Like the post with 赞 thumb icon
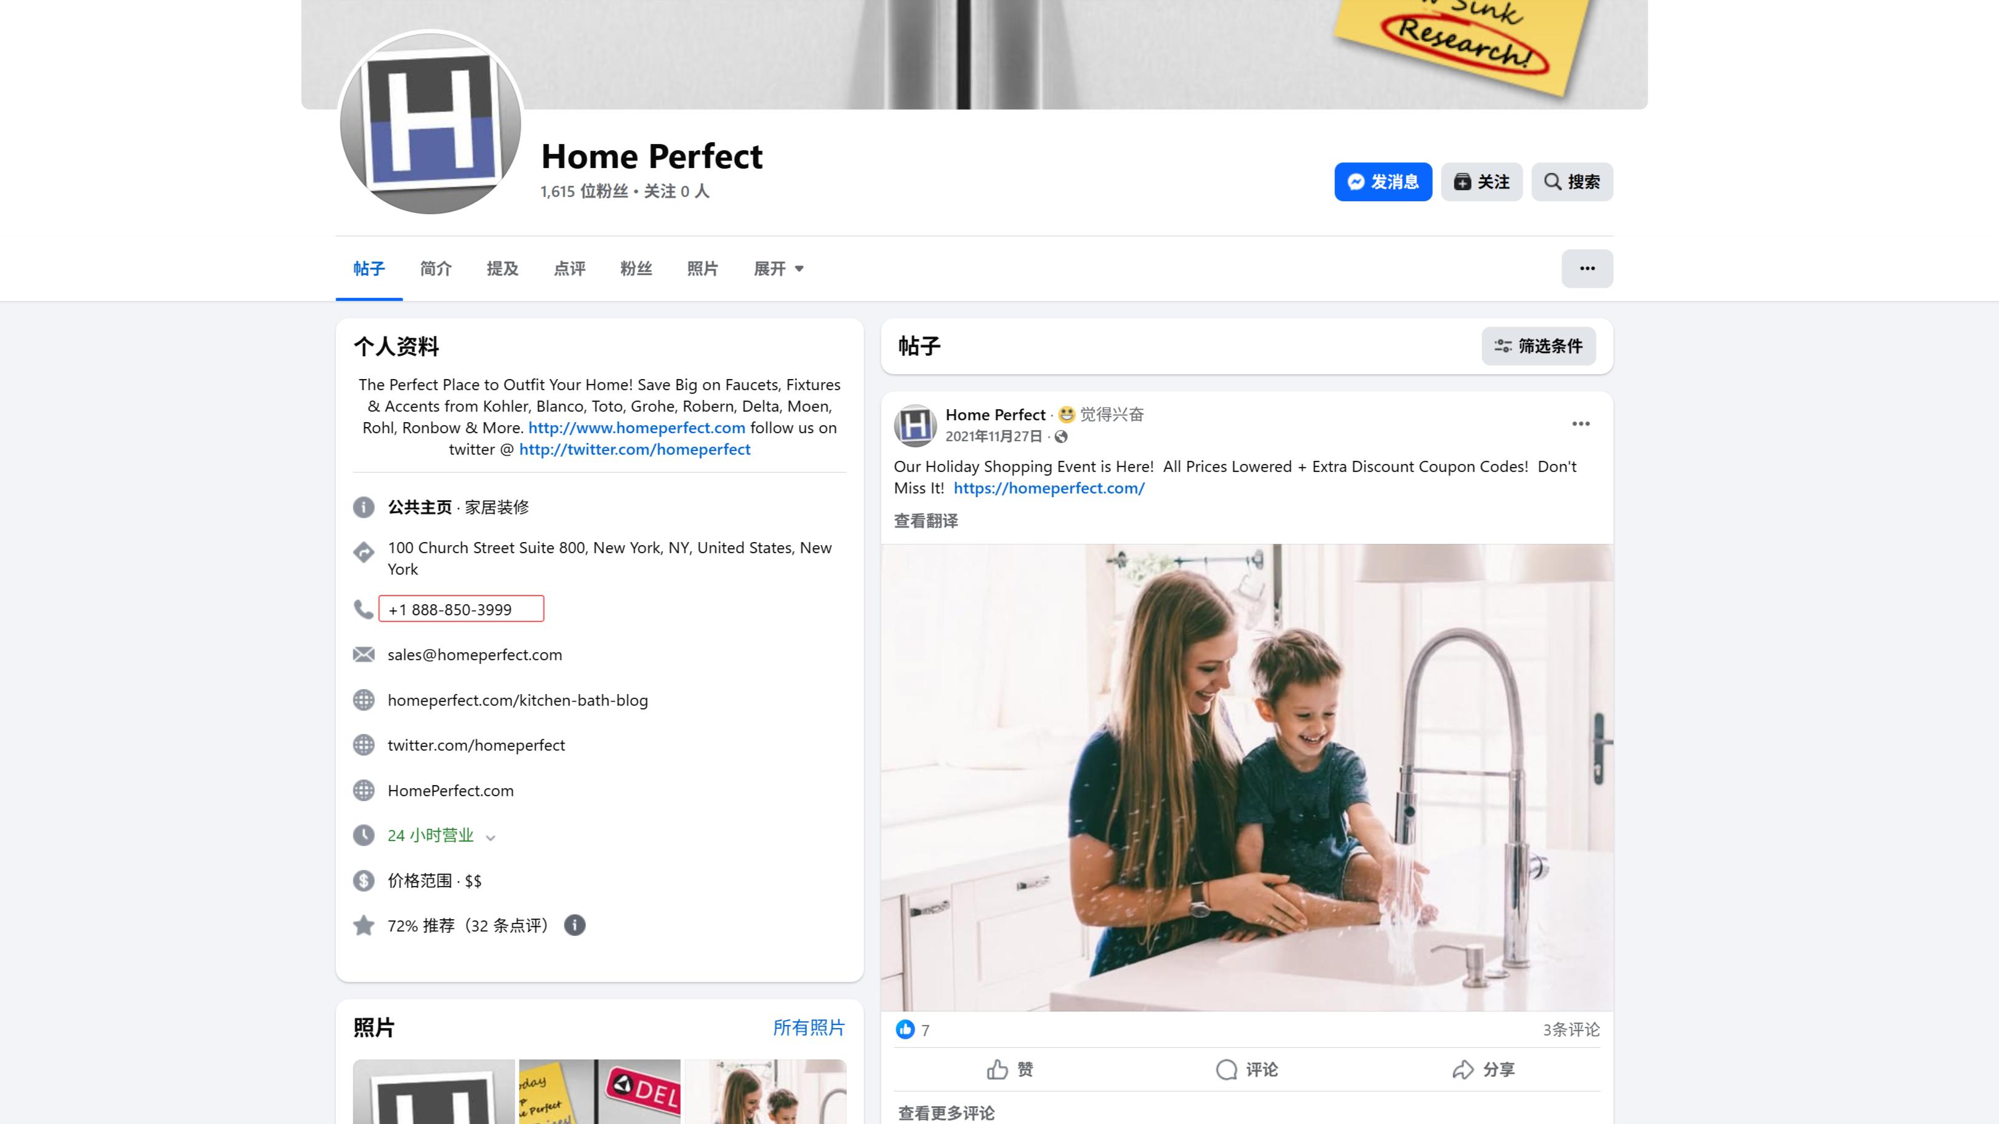This screenshot has height=1124, width=1999. [x=998, y=1070]
